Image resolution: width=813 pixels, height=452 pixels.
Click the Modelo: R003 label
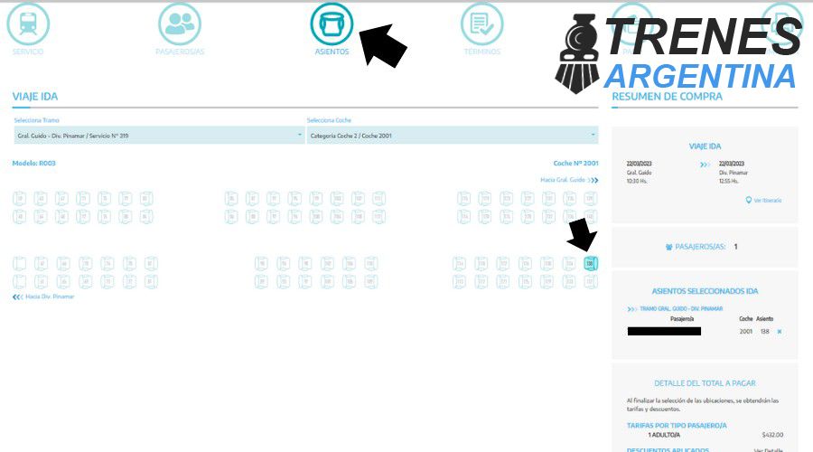33,163
